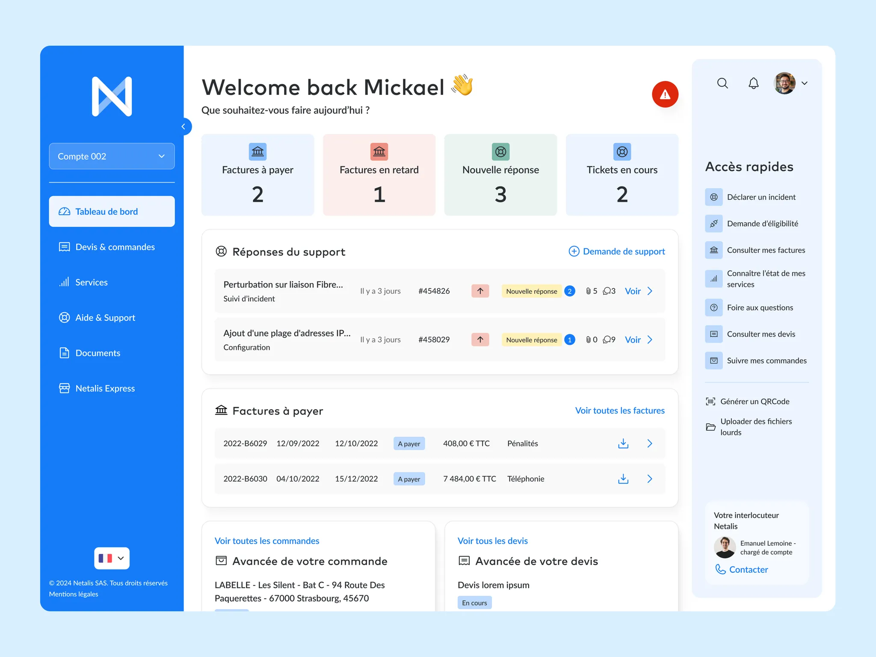Click the Nouvelle réponse summary card
Screen dimensions: 876x657
coord(500,175)
